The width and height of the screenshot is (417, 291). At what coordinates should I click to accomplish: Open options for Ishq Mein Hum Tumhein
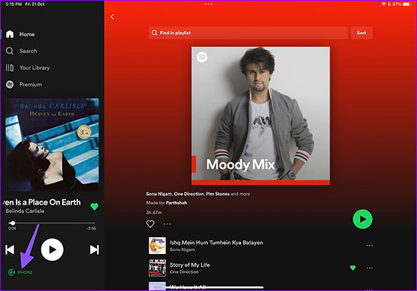pyautogui.click(x=369, y=246)
